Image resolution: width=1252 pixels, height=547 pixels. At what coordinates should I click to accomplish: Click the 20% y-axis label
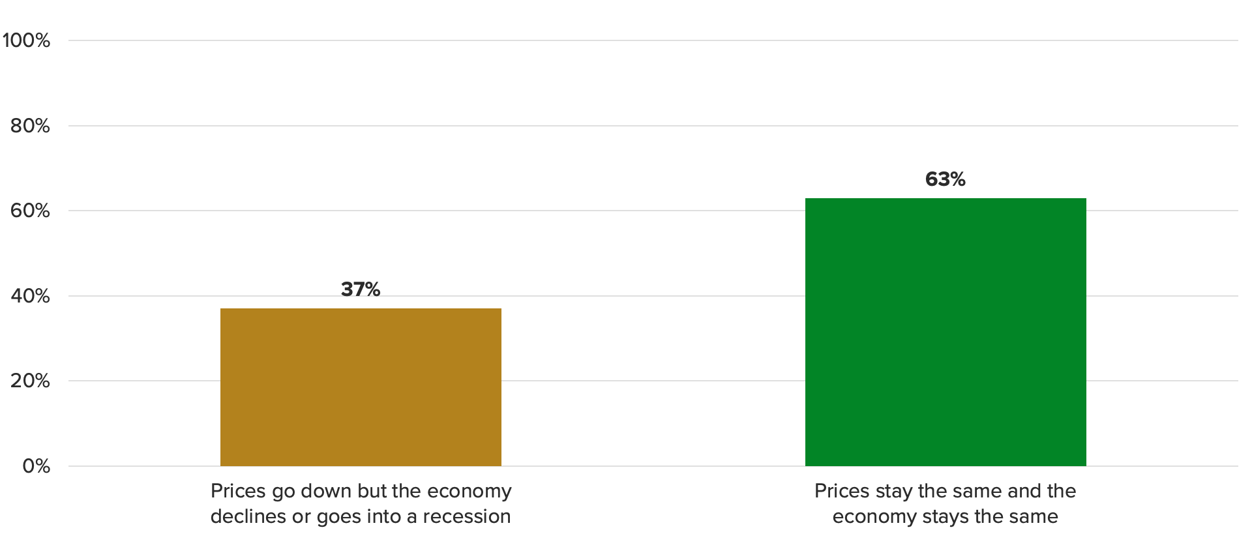pyautogui.click(x=30, y=381)
